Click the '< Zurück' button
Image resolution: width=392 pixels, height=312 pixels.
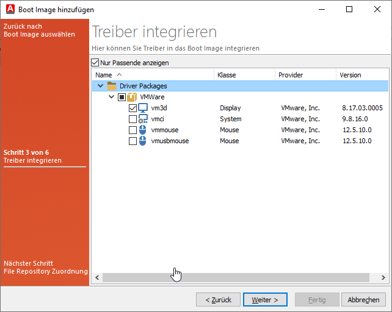click(218, 300)
